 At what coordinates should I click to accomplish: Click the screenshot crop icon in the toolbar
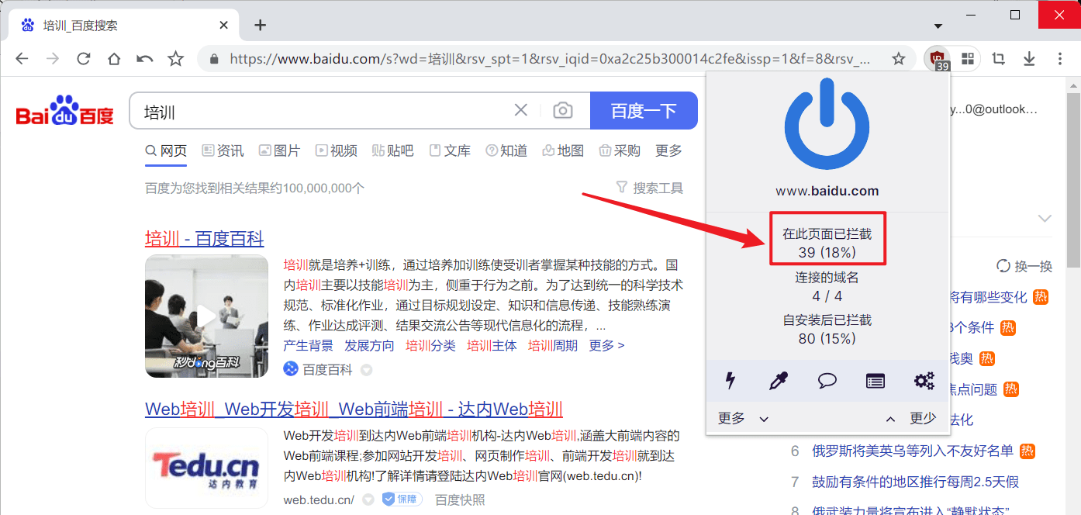click(x=997, y=58)
